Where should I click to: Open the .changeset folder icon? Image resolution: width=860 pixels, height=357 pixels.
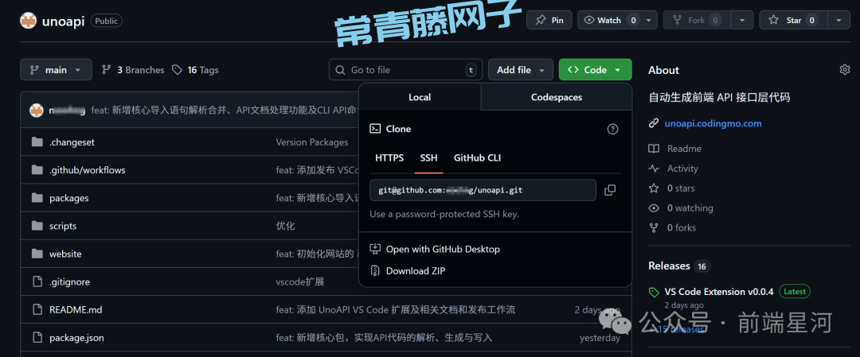coord(37,142)
